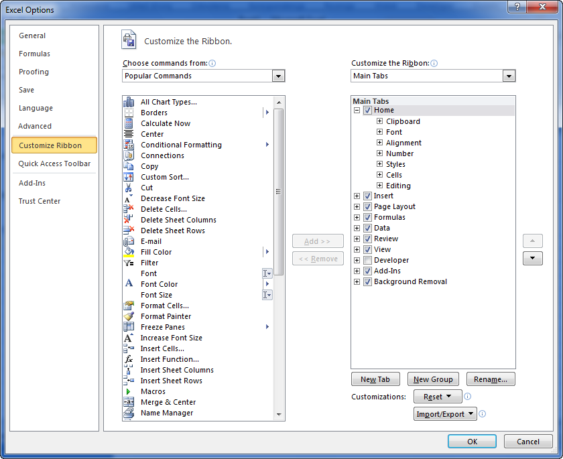This screenshot has width=563, height=459.
Task: Uncheck the Review tab checkbox
Action: tap(367, 239)
